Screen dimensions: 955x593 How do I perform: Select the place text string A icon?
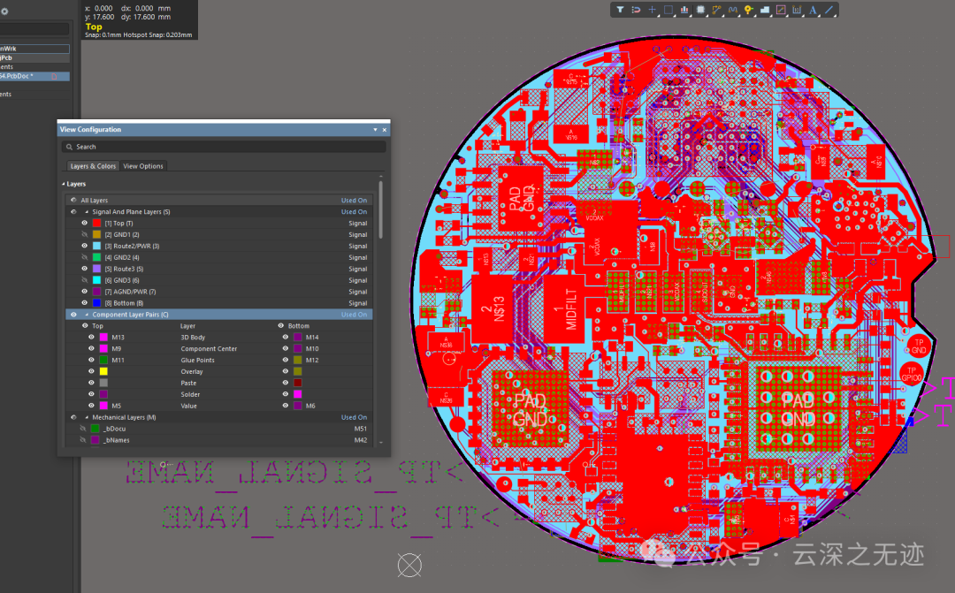point(814,10)
